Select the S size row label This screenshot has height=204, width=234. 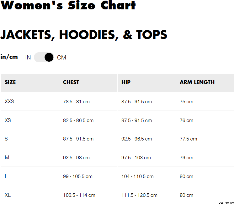[6, 139]
